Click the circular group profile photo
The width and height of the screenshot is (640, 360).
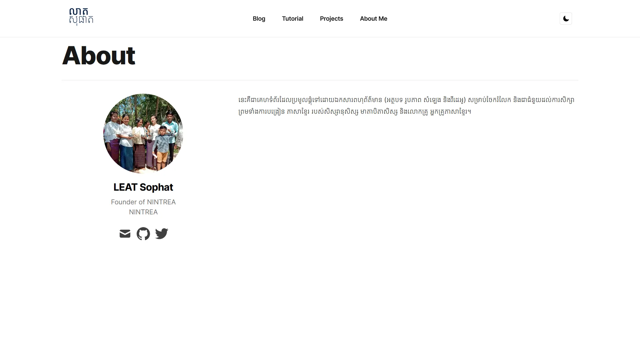pyautogui.click(x=143, y=134)
